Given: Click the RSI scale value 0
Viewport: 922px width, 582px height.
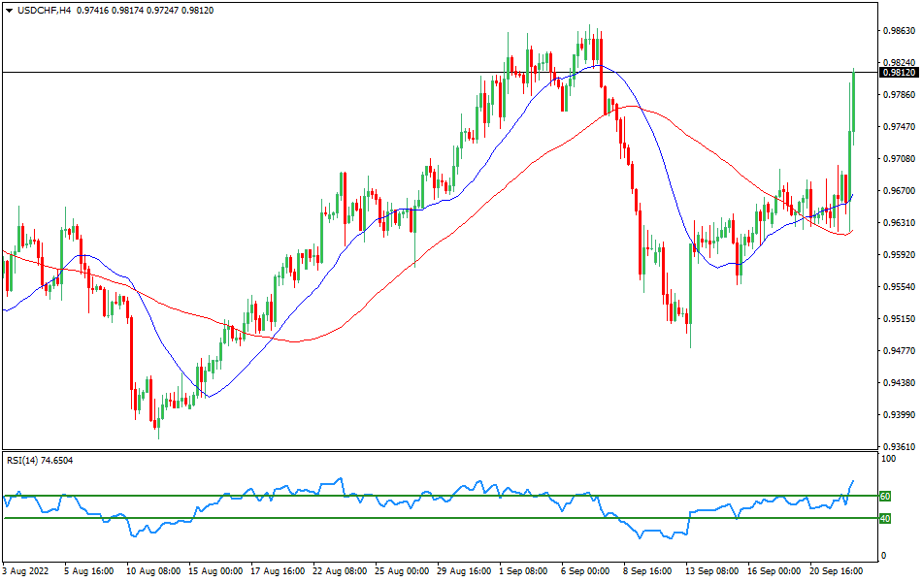Looking at the screenshot, I should click(x=882, y=556).
